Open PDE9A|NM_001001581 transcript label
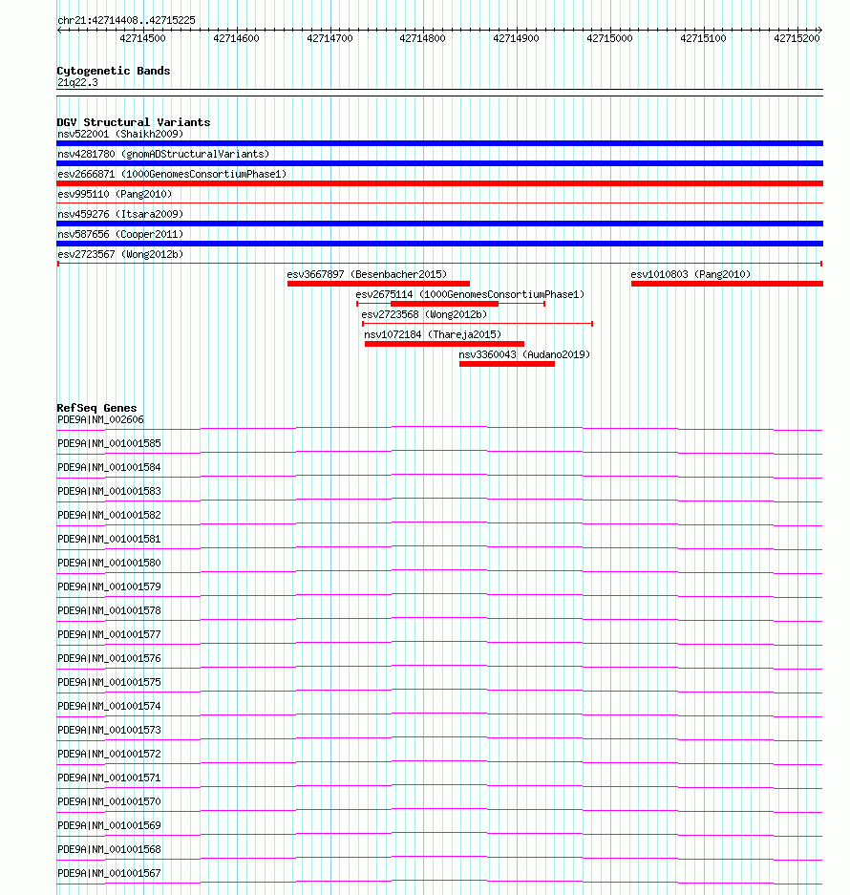This screenshot has height=895, width=850. [109, 540]
